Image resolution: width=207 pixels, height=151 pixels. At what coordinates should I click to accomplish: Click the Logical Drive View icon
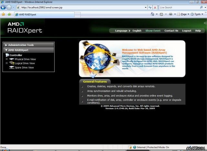[12, 63]
